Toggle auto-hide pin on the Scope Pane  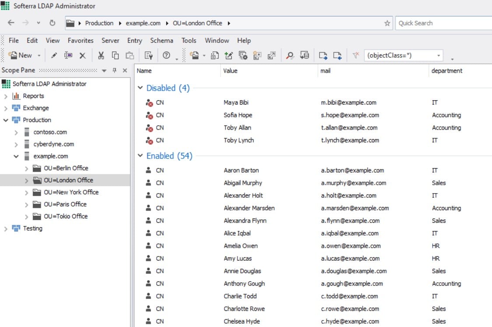[x=115, y=70]
